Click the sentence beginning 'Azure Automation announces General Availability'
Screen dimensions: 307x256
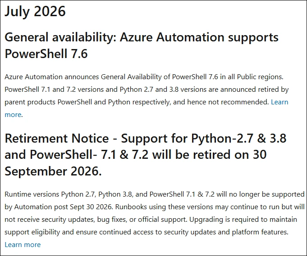pos(144,77)
